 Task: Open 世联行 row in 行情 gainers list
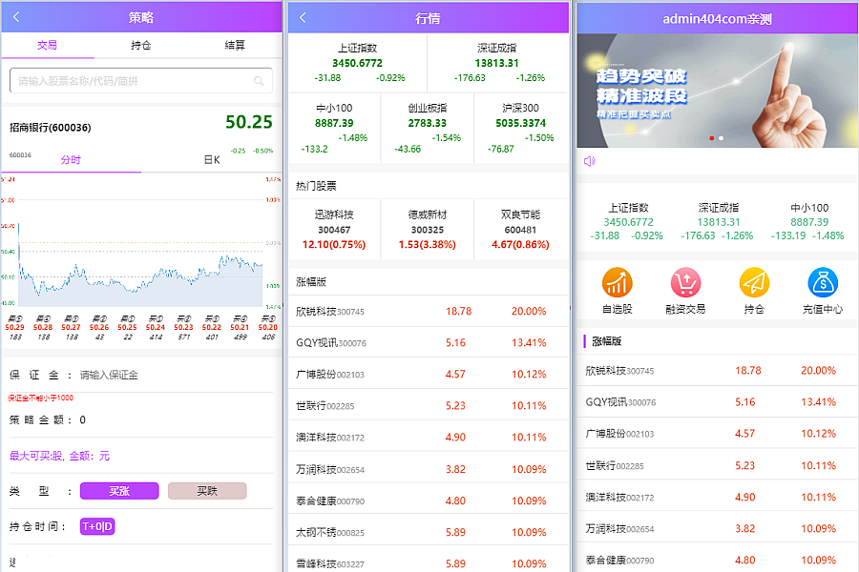[429, 405]
